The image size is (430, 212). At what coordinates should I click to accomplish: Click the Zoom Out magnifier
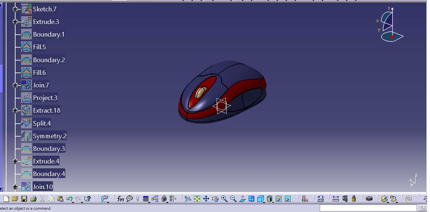[x=233, y=199]
